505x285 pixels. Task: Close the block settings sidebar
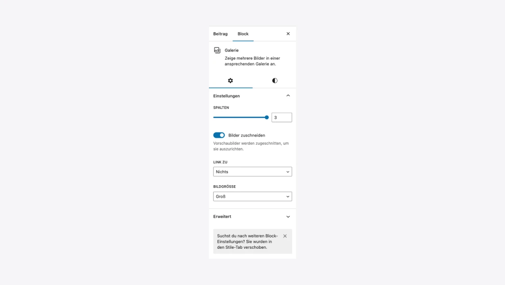click(x=288, y=34)
